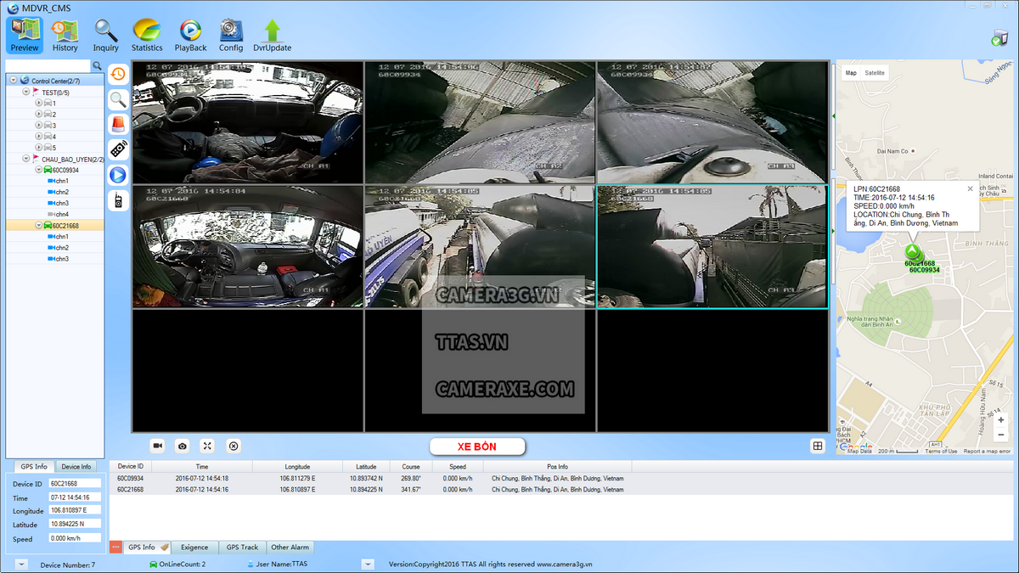Collapse vehicle 60C21668 channels
This screenshot has height=573, width=1019.
tap(38, 226)
